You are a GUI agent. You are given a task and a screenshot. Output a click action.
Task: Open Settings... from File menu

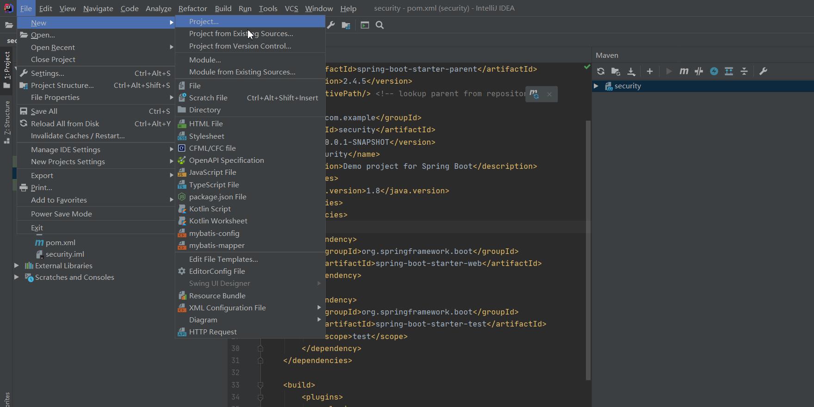[x=96, y=73]
